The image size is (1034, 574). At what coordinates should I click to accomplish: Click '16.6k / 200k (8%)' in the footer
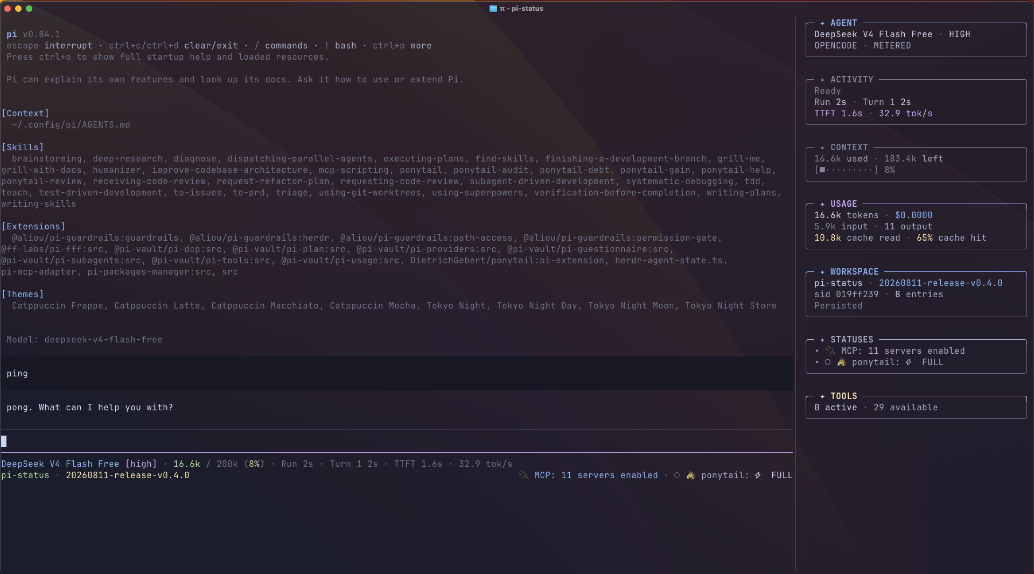tap(219, 464)
